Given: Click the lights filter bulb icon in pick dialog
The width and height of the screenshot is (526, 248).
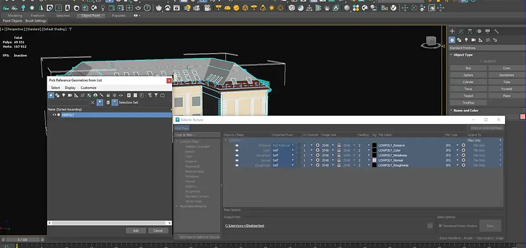Looking at the screenshot, I should (64, 95).
